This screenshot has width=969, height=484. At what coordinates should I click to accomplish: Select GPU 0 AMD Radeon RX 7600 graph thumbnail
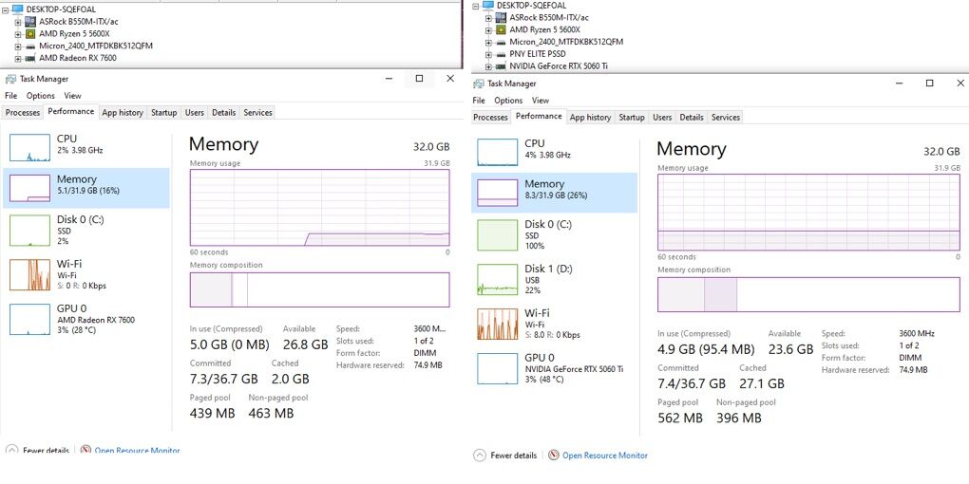coord(29,320)
